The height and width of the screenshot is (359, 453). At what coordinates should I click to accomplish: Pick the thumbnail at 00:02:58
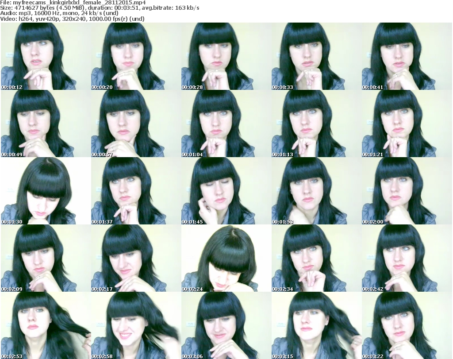[136, 325]
